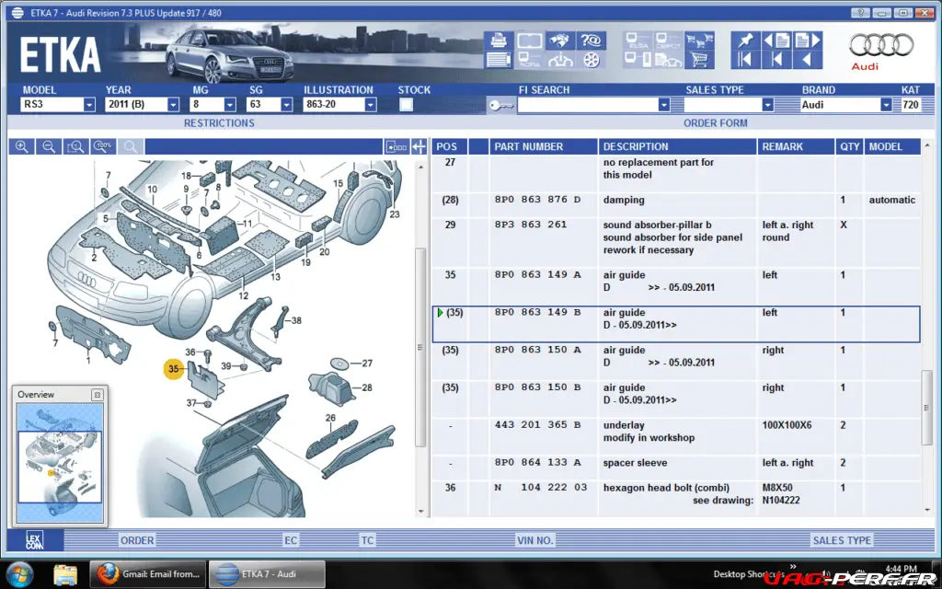This screenshot has width=942, height=589.
Task: Open the ?@ inquiry icon
Action: pyautogui.click(x=592, y=40)
